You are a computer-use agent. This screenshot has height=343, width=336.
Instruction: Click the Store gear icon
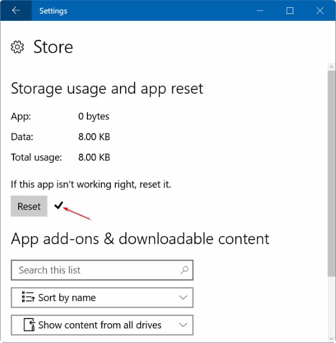click(x=17, y=47)
